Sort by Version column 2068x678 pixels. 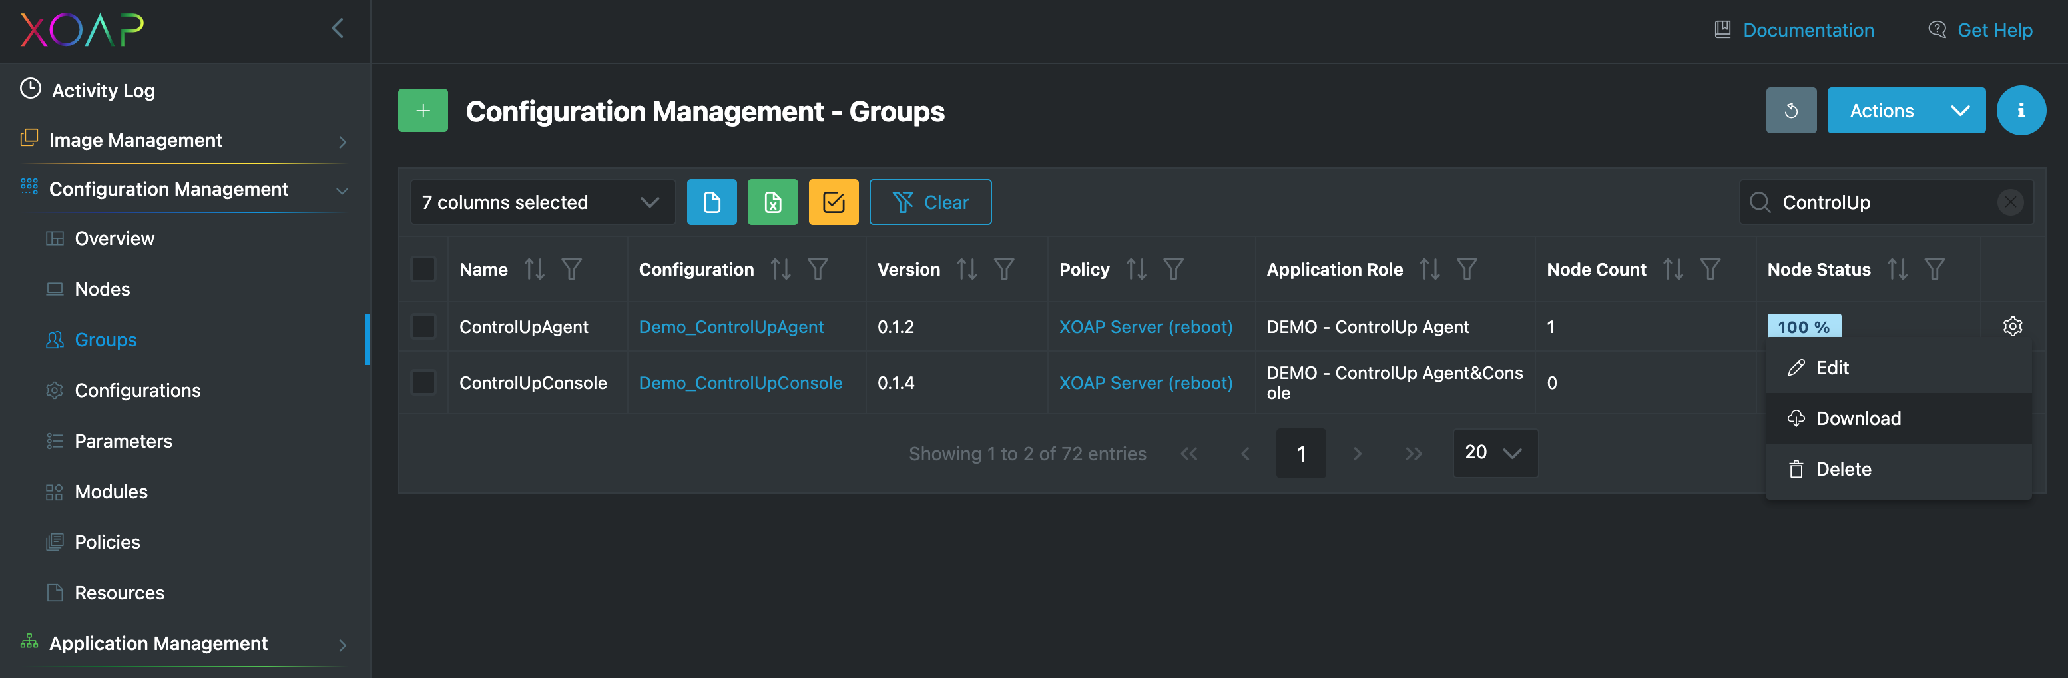(967, 269)
